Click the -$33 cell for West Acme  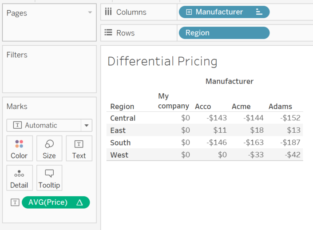tap(256, 155)
